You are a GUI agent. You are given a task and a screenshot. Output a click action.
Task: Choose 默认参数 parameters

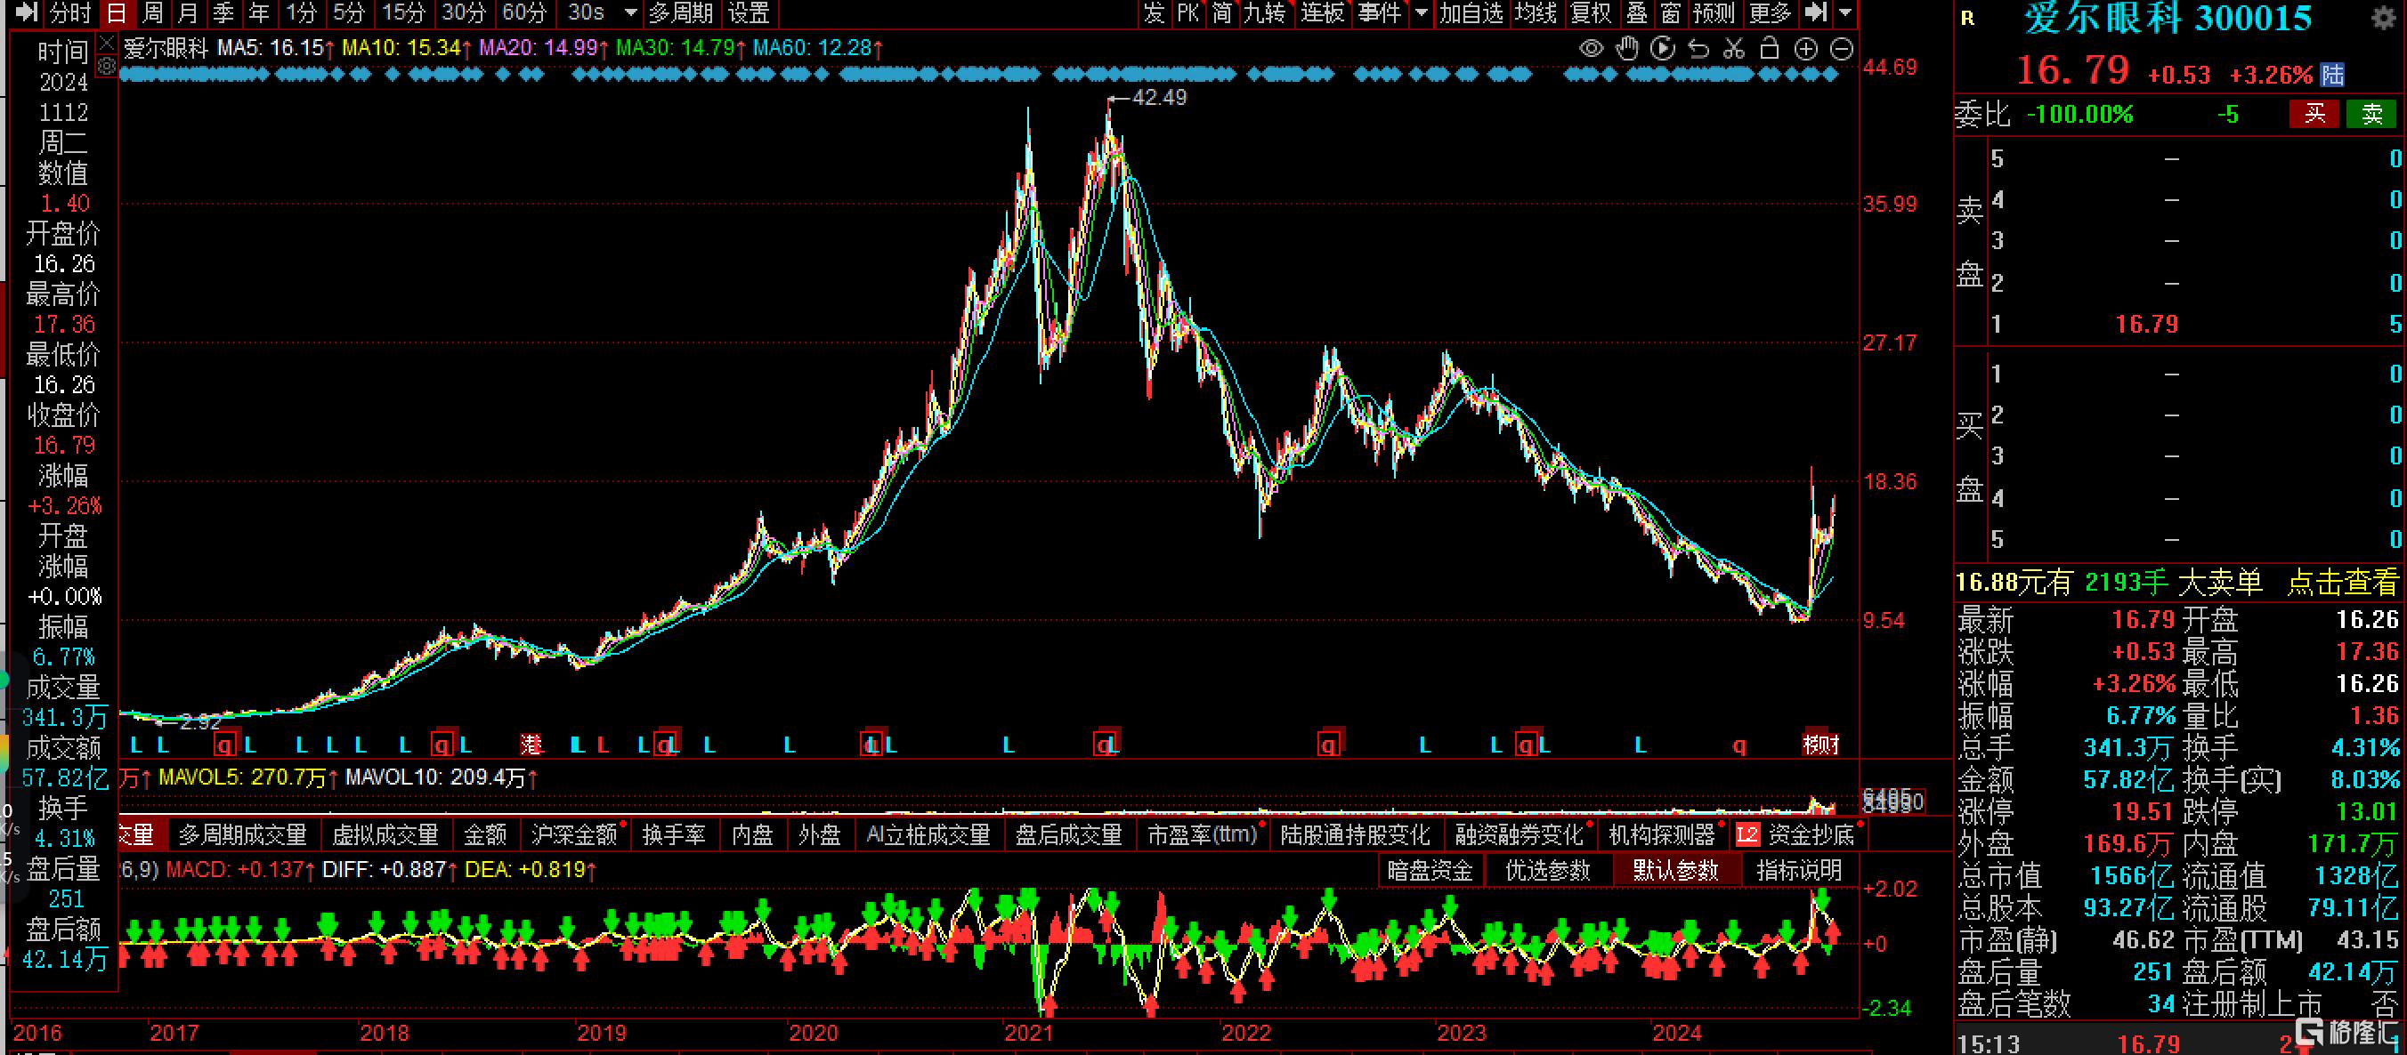(1675, 870)
